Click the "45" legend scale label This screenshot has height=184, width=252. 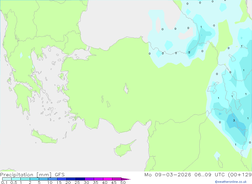click(114, 182)
